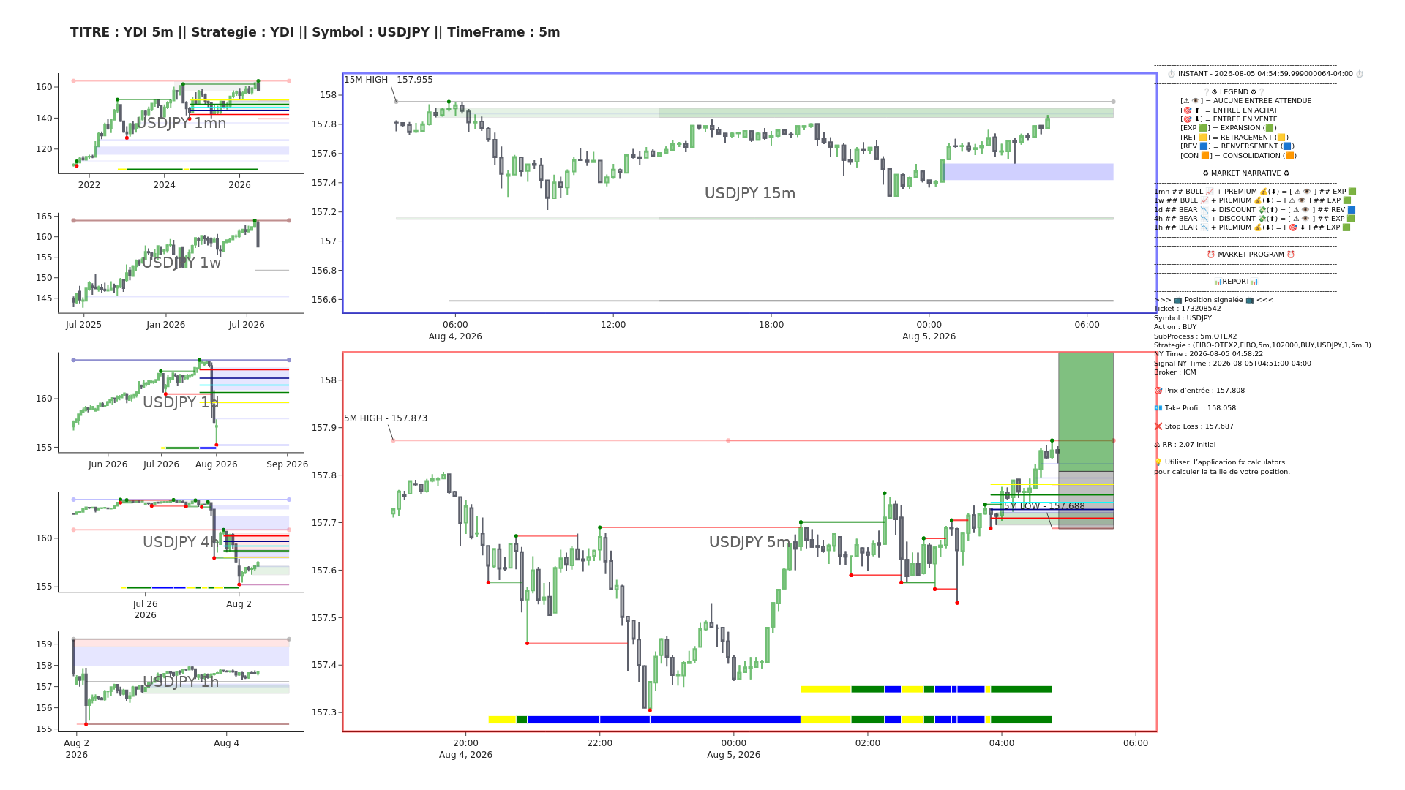Click the red X icon beside Stop Loss

(x=1158, y=426)
